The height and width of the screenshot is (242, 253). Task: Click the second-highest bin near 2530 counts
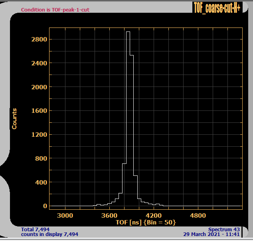132,131
